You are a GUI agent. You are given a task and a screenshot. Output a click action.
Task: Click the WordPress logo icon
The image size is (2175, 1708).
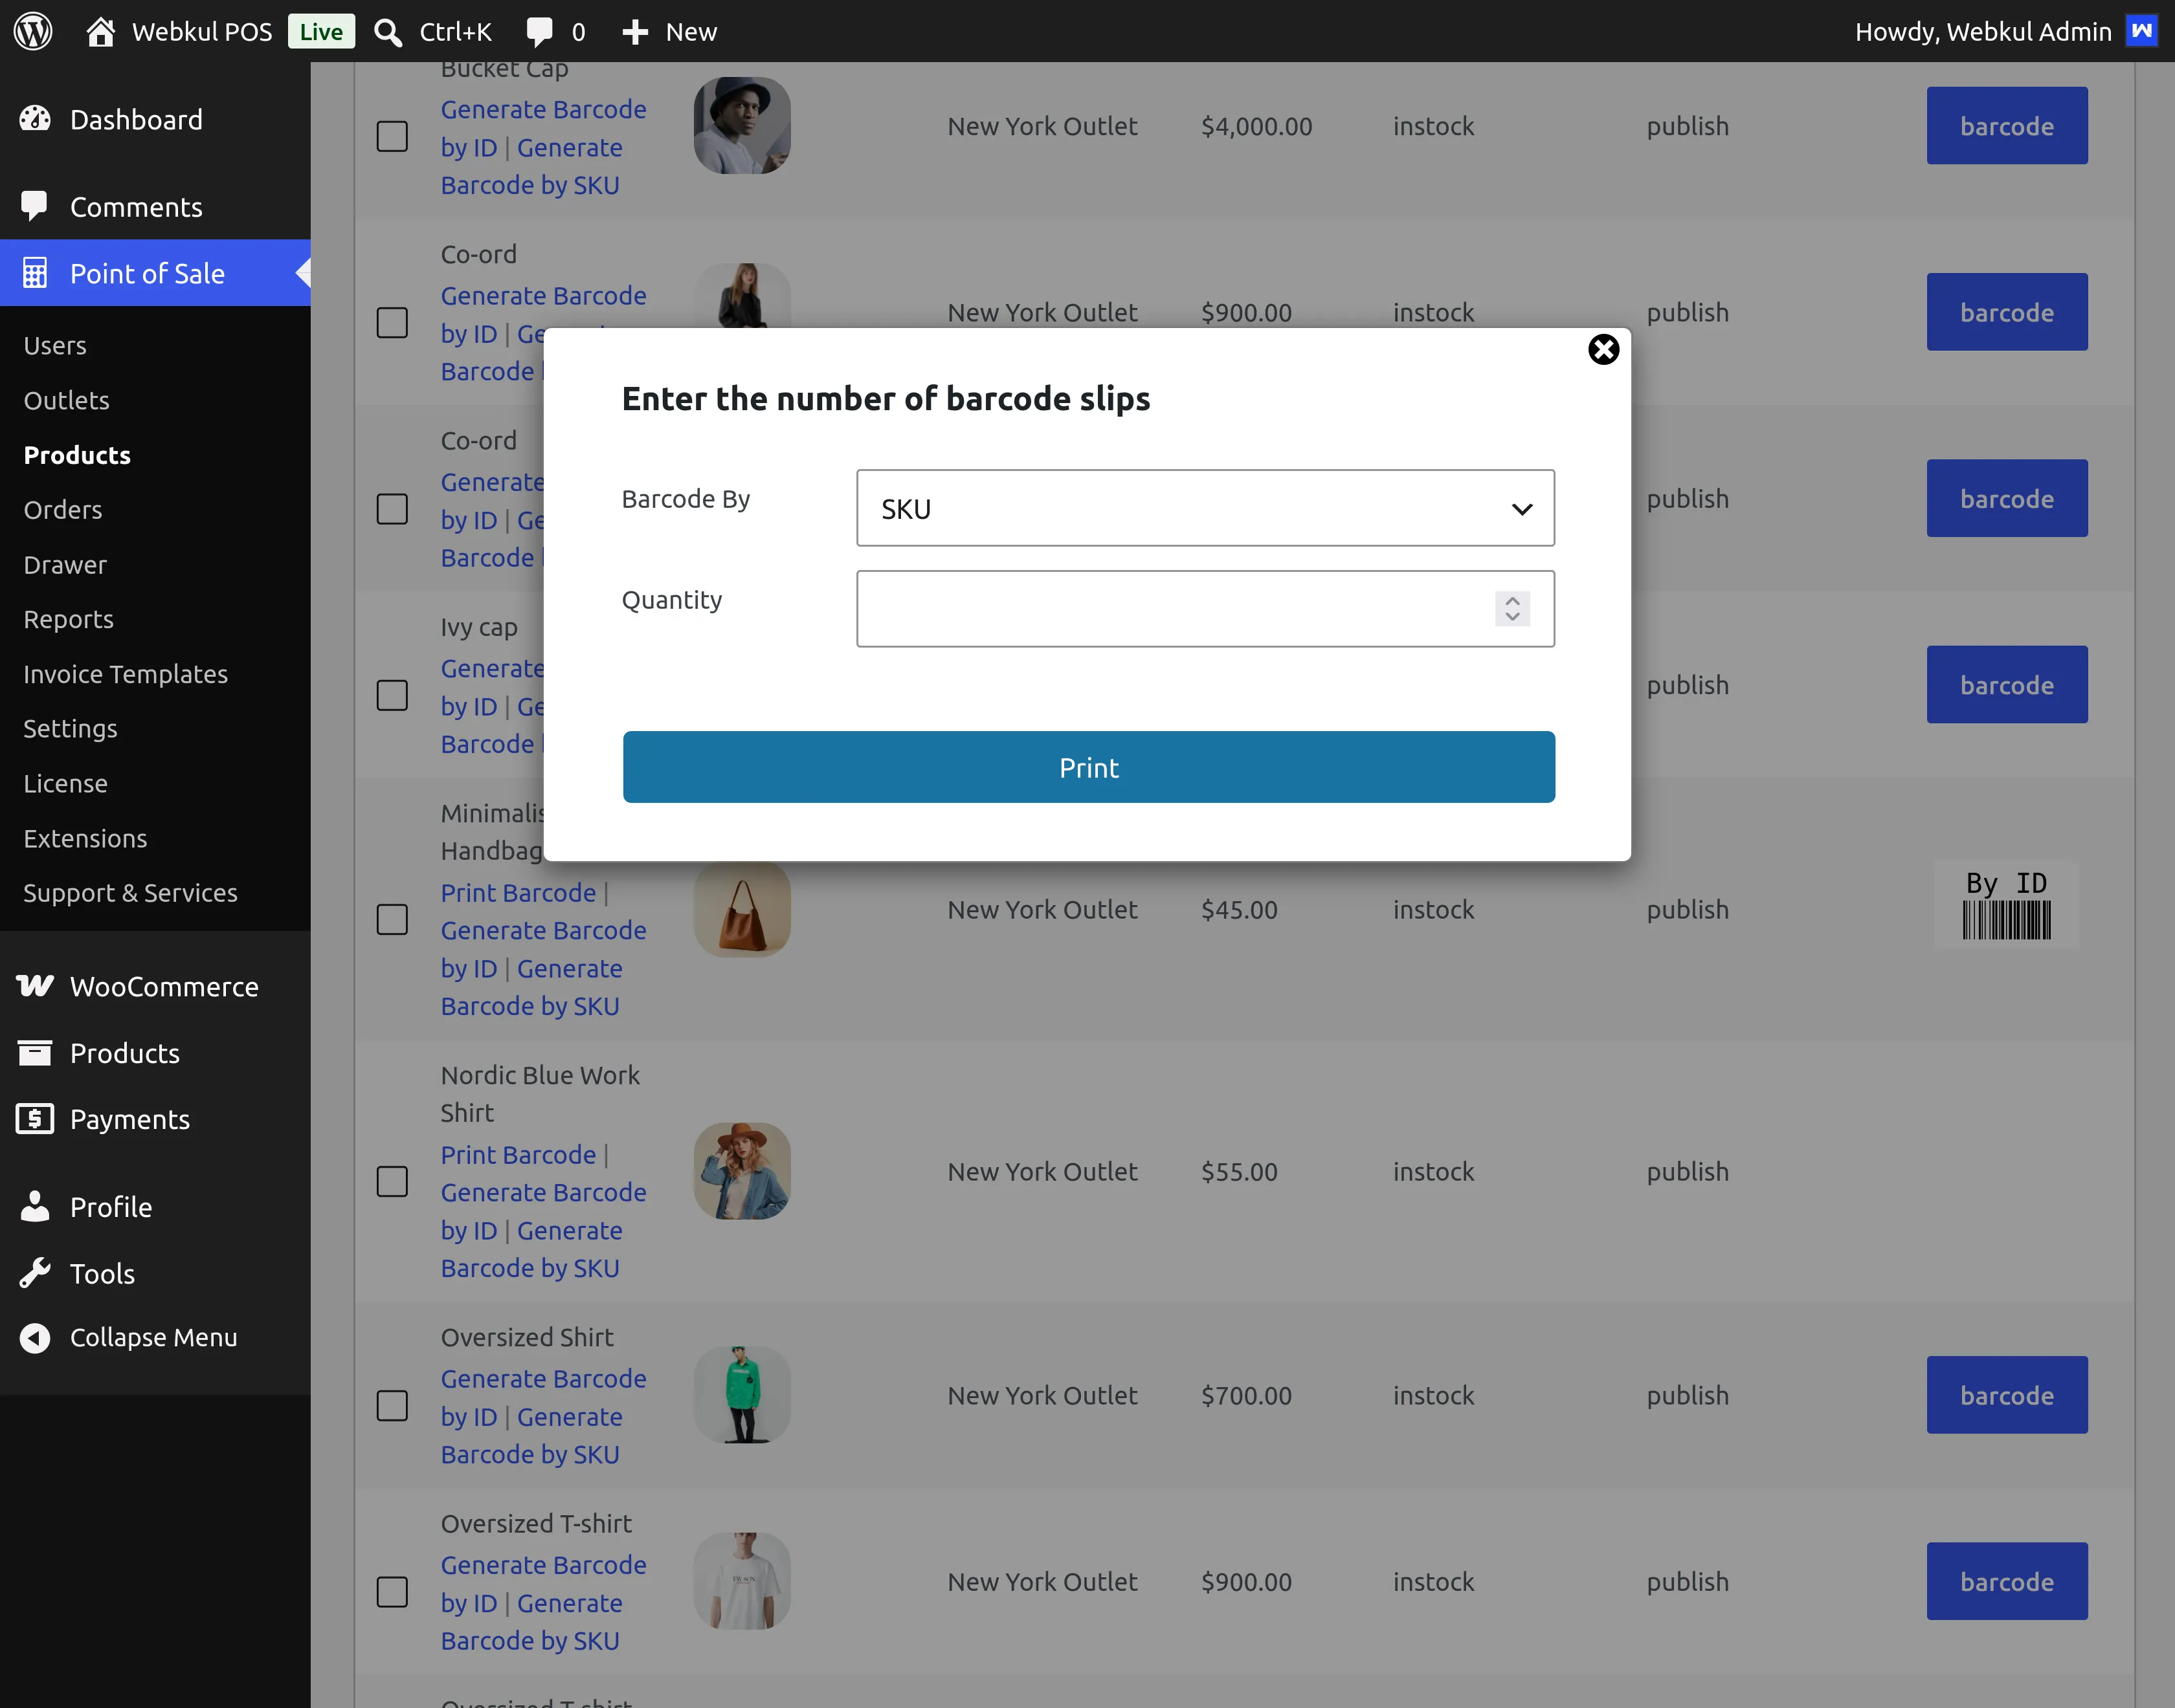click(x=33, y=31)
